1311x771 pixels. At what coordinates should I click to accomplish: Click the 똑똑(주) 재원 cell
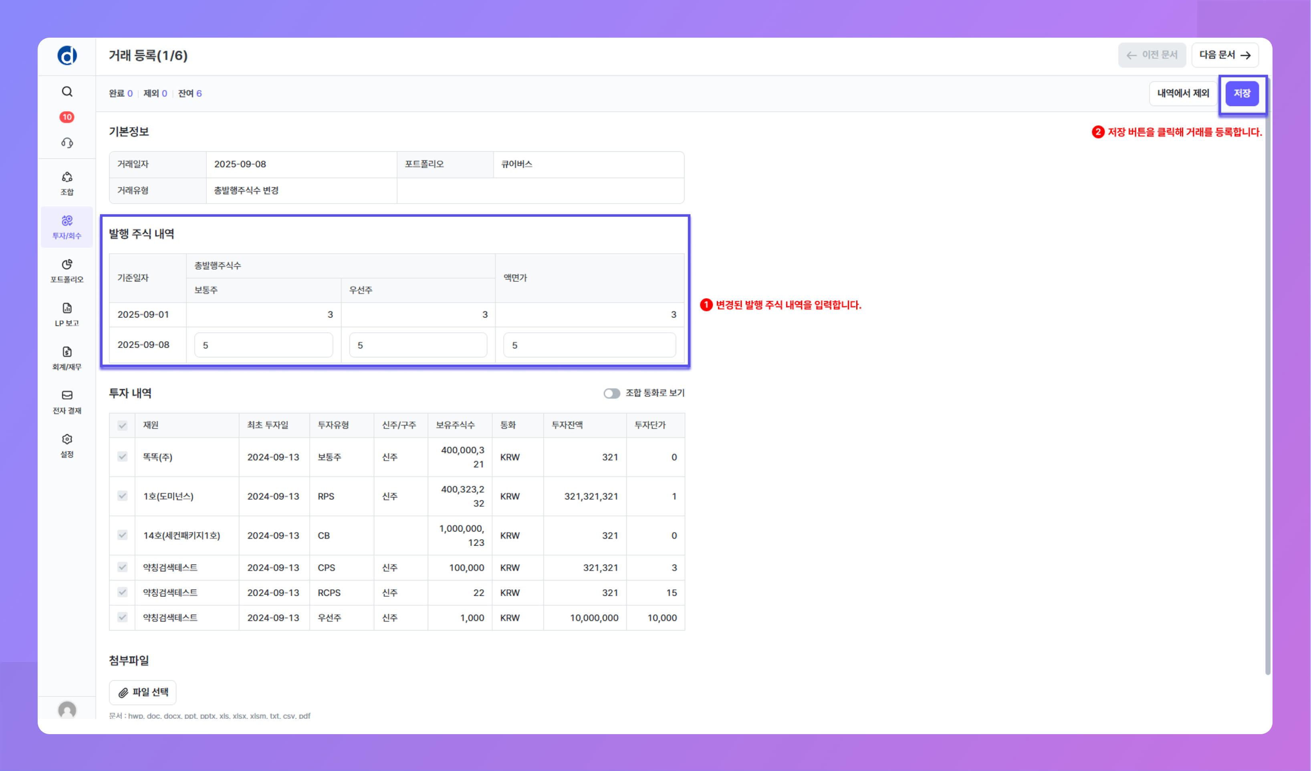[187, 457]
